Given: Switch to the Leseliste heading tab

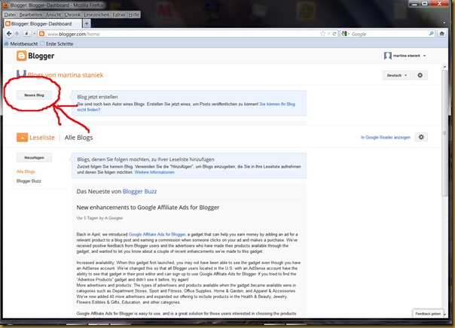Looking at the screenshot, I should click(42, 138).
